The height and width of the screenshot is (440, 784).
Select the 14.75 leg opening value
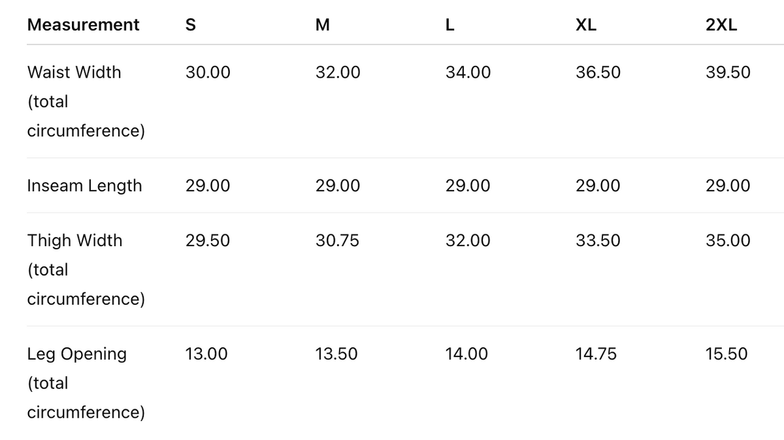point(596,354)
